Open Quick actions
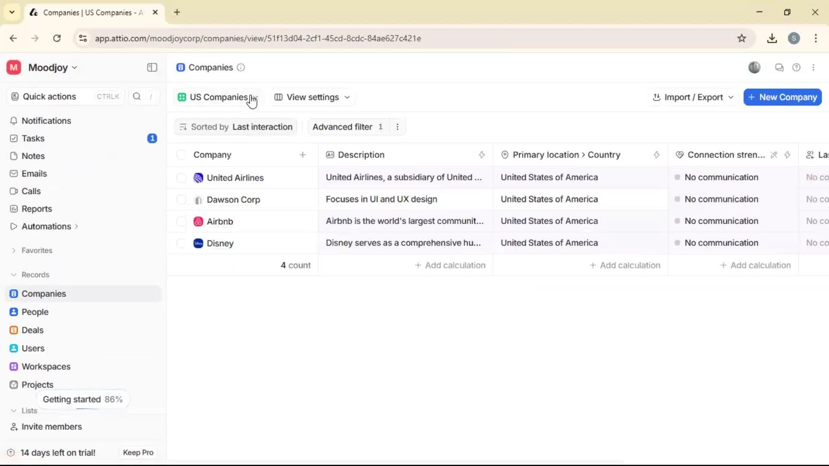Viewport: 829px width, 466px height. (x=65, y=97)
